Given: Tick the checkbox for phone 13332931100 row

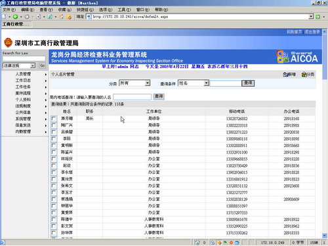Looking at the screenshot, I should point(54,152).
